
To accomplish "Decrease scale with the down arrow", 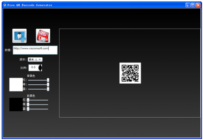I will click(40, 69).
